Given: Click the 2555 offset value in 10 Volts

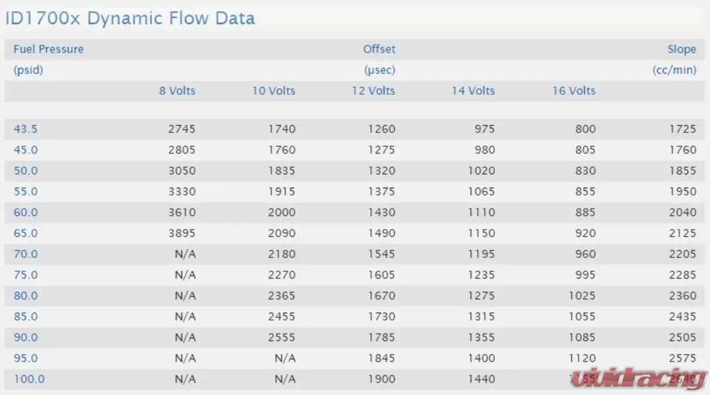Looking at the screenshot, I should pyautogui.click(x=281, y=338).
